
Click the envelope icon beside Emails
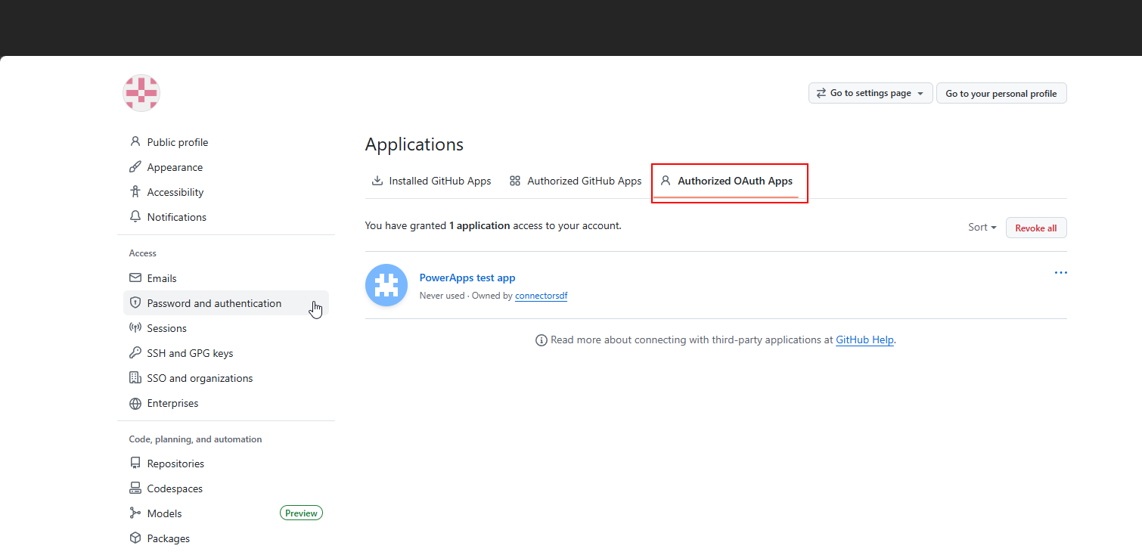click(x=135, y=278)
